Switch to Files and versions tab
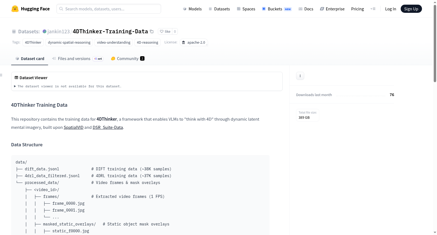 [x=78, y=59]
